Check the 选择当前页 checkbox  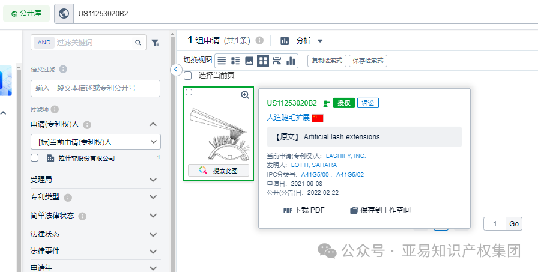[x=188, y=76]
